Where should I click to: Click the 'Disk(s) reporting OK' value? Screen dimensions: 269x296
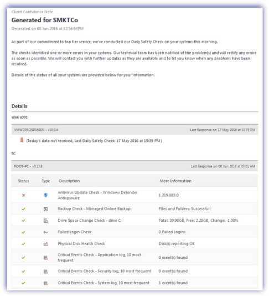tap(177, 244)
